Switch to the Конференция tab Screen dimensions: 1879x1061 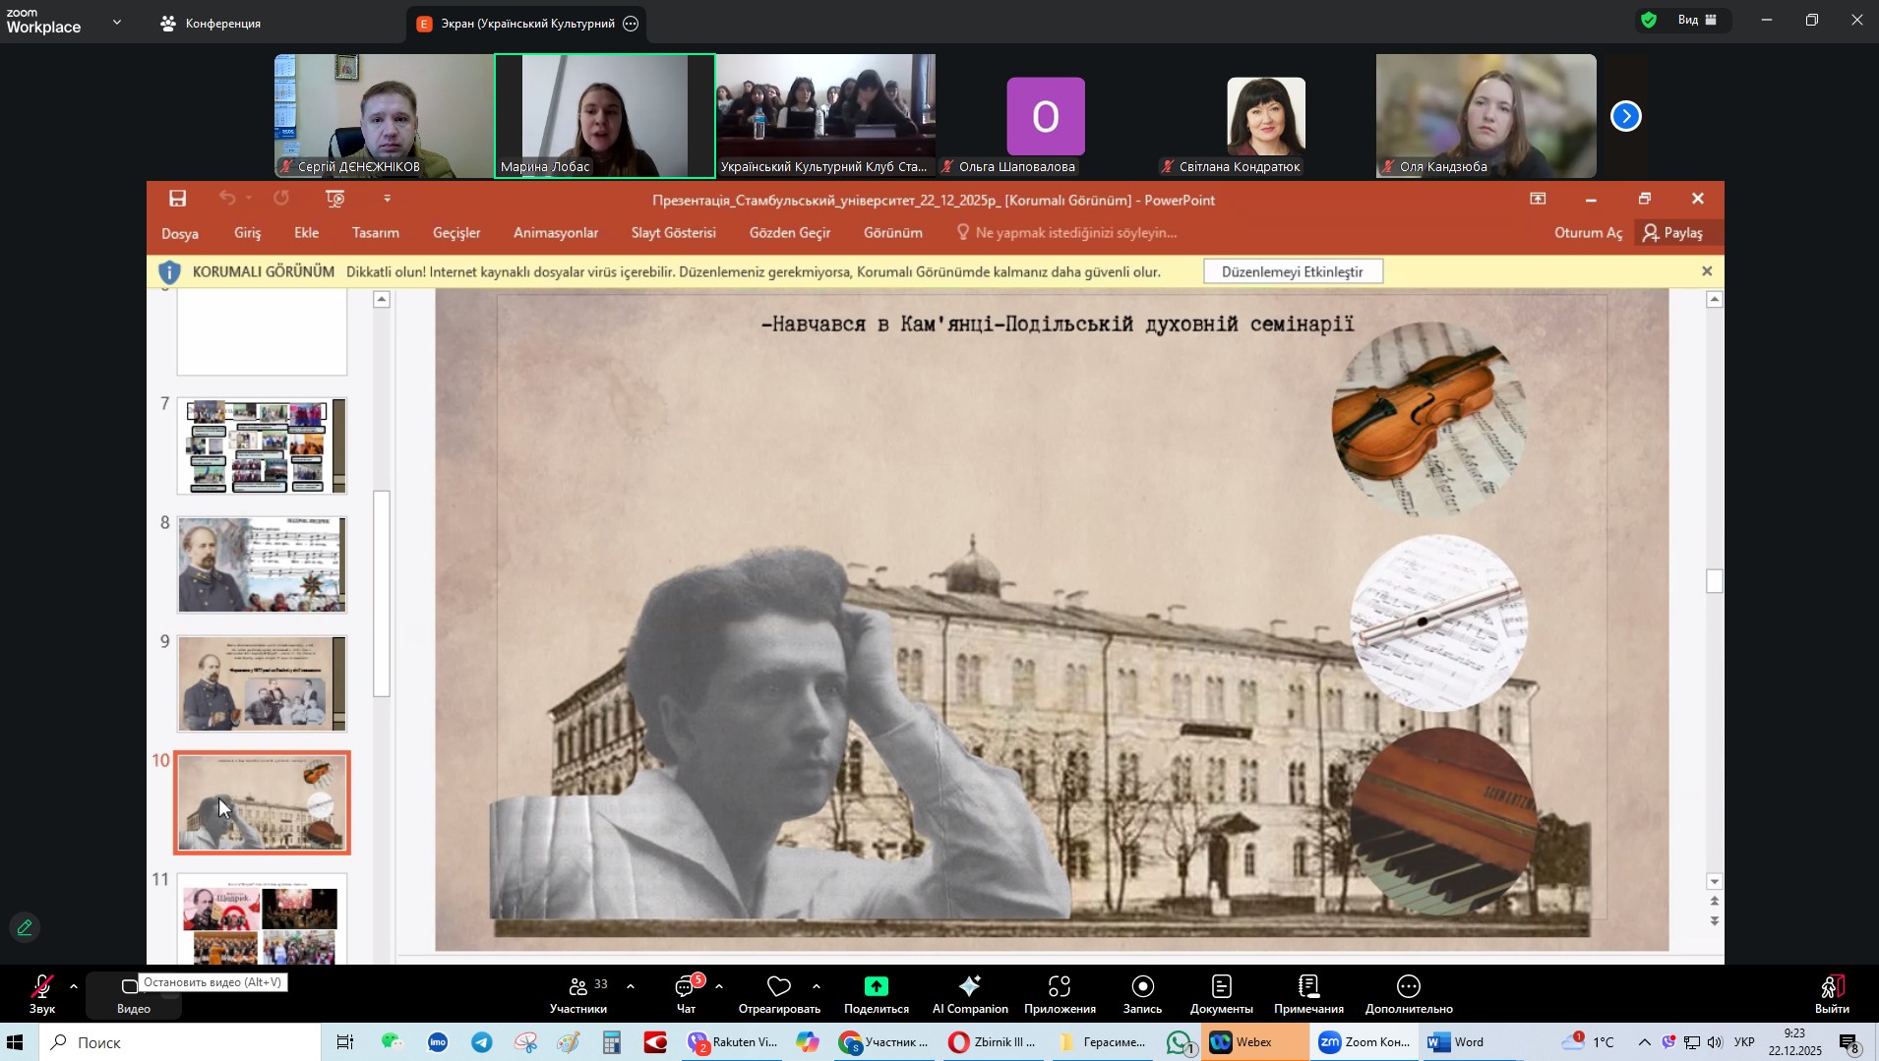pyautogui.click(x=212, y=24)
